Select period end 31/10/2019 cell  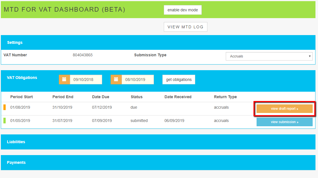tap(62, 107)
